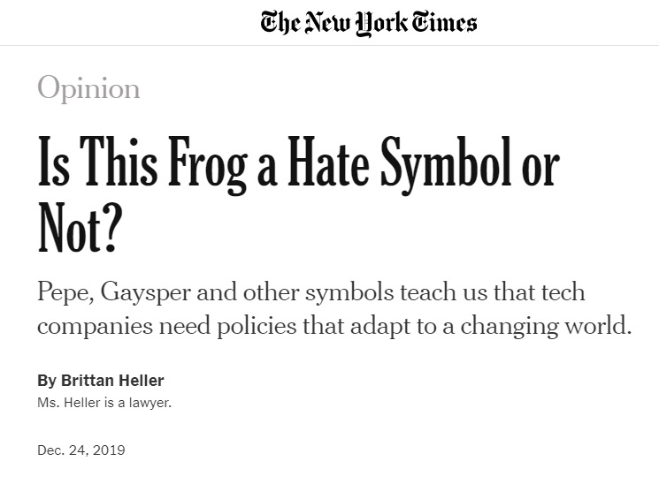The image size is (659, 484).
Task: Click the word 'Hate' in the headline
Action: coord(328,162)
